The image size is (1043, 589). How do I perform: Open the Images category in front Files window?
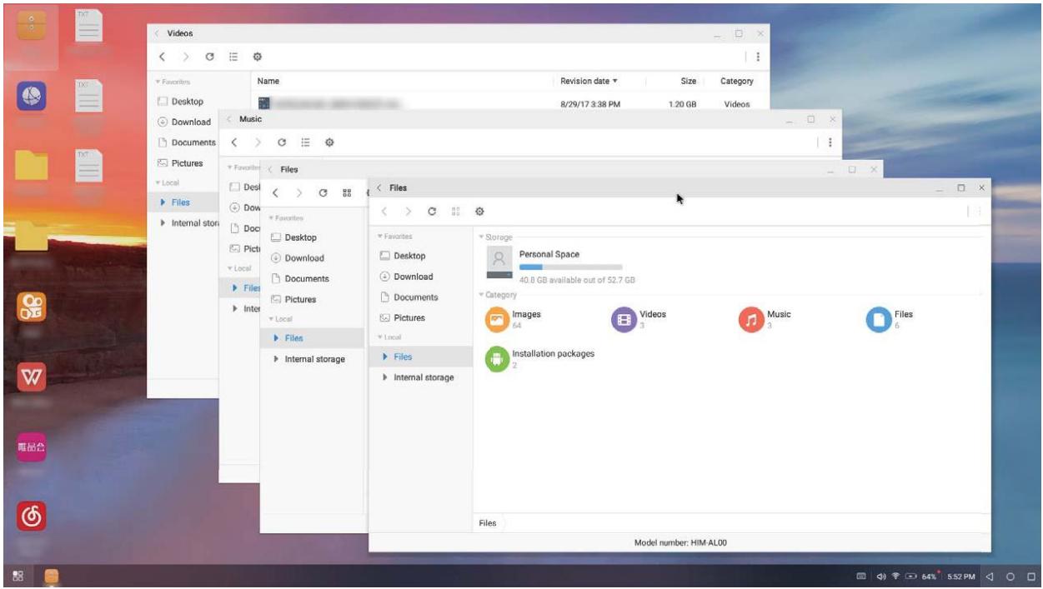[498, 319]
